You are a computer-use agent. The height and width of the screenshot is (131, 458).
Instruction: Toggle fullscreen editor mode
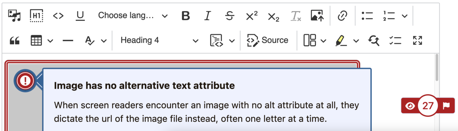pos(417,41)
